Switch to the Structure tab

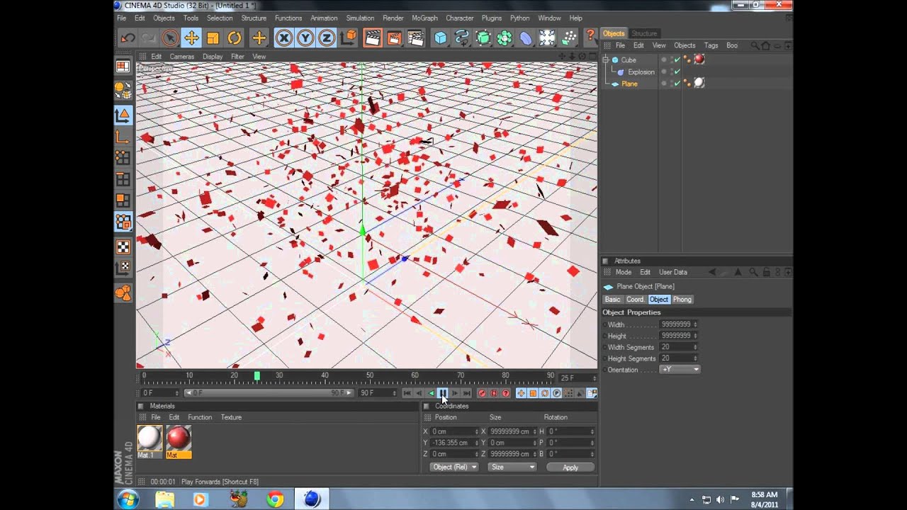(x=644, y=33)
